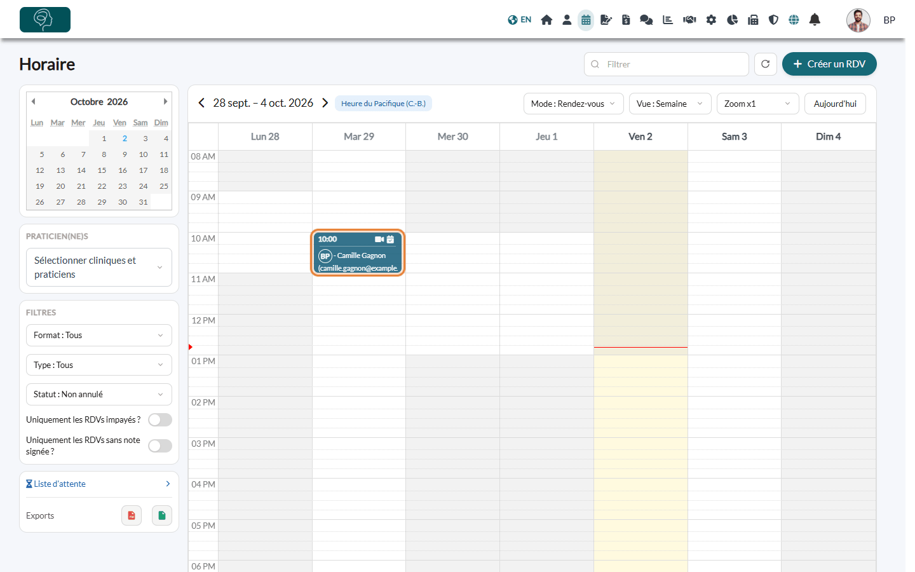Screen dimensions: 915x572
Task: Open the notes pen-and-paper icon
Action: point(606,20)
